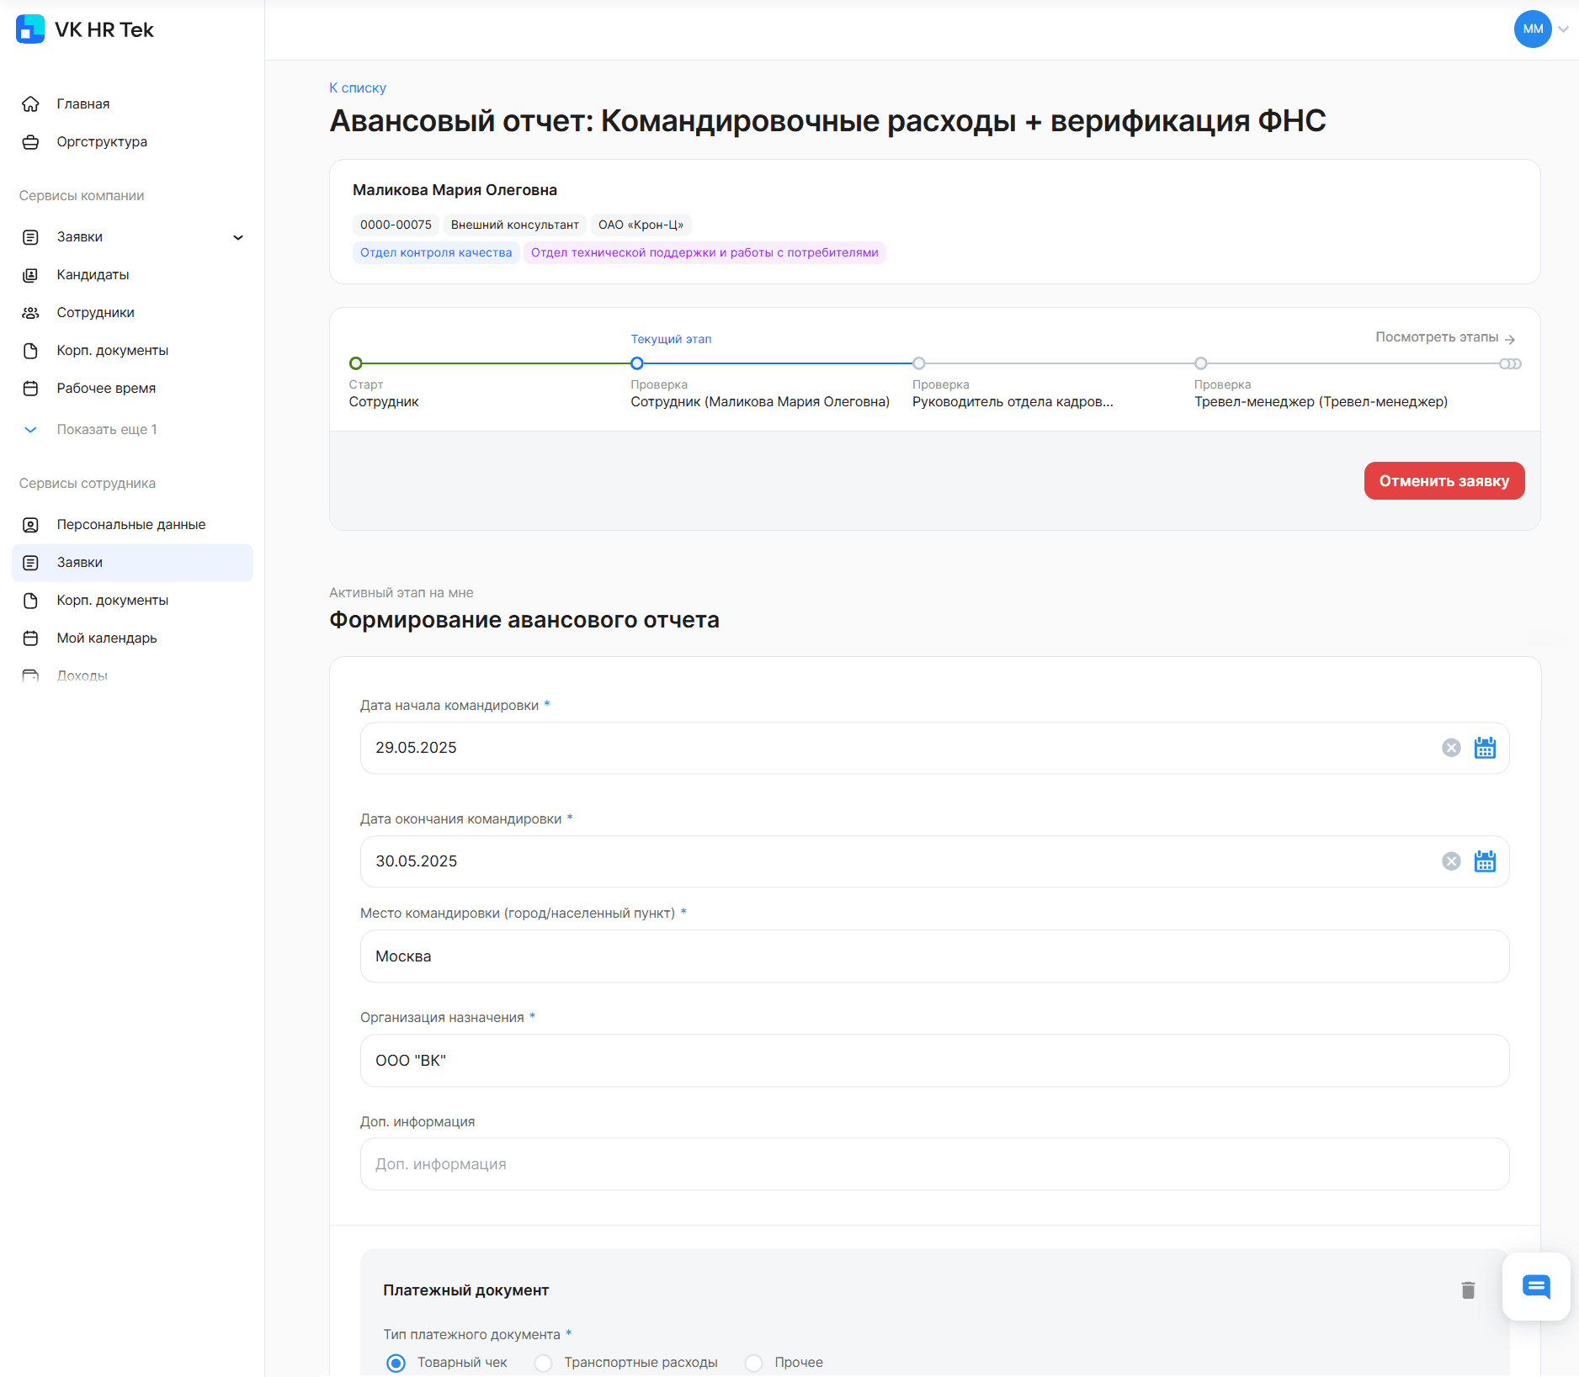1579x1377 pixels.
Task: Select the Товарный чек radio option
Action: (x=396, y=1363)
